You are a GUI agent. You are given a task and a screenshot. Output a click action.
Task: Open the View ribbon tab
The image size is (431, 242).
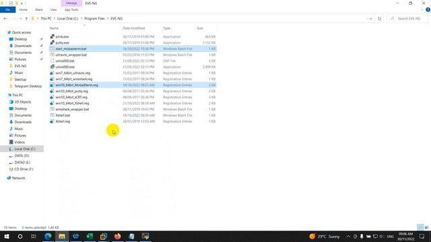[x=53, y=9]
